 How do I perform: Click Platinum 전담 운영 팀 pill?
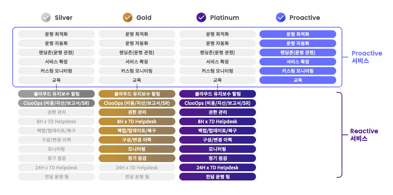(x=218, y=177)
